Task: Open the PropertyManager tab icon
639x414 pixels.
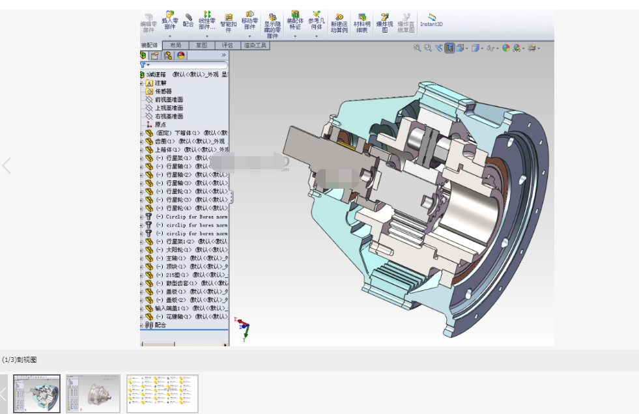Action: 155,55
